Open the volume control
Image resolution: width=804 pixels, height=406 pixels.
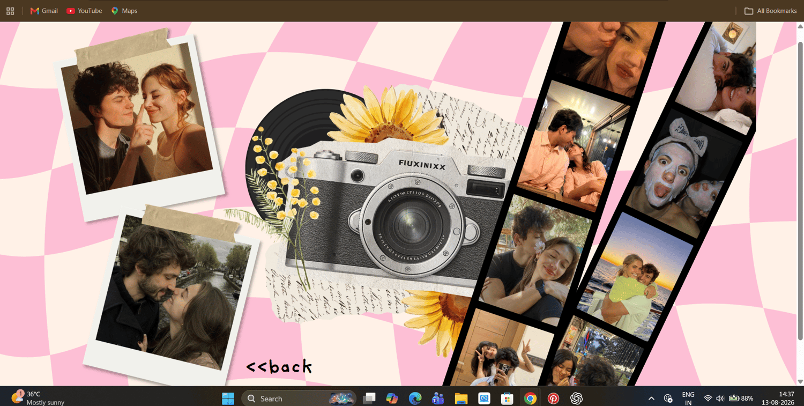720,398
